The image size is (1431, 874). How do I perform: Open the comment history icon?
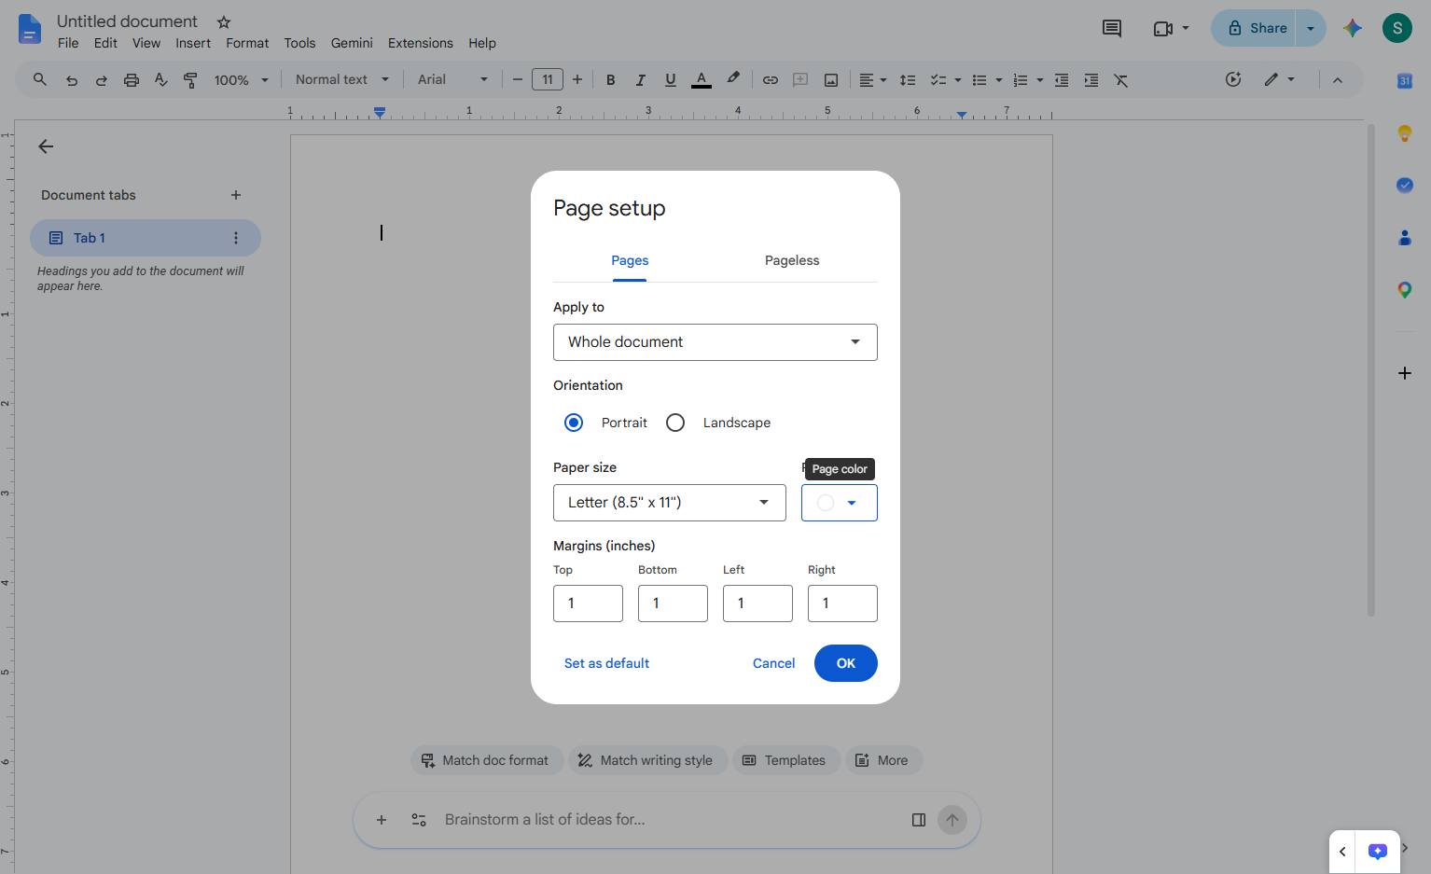[1111, 28]
